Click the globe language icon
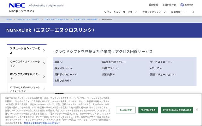This screenshot has height=126, width=202. (x=182, y=5)
